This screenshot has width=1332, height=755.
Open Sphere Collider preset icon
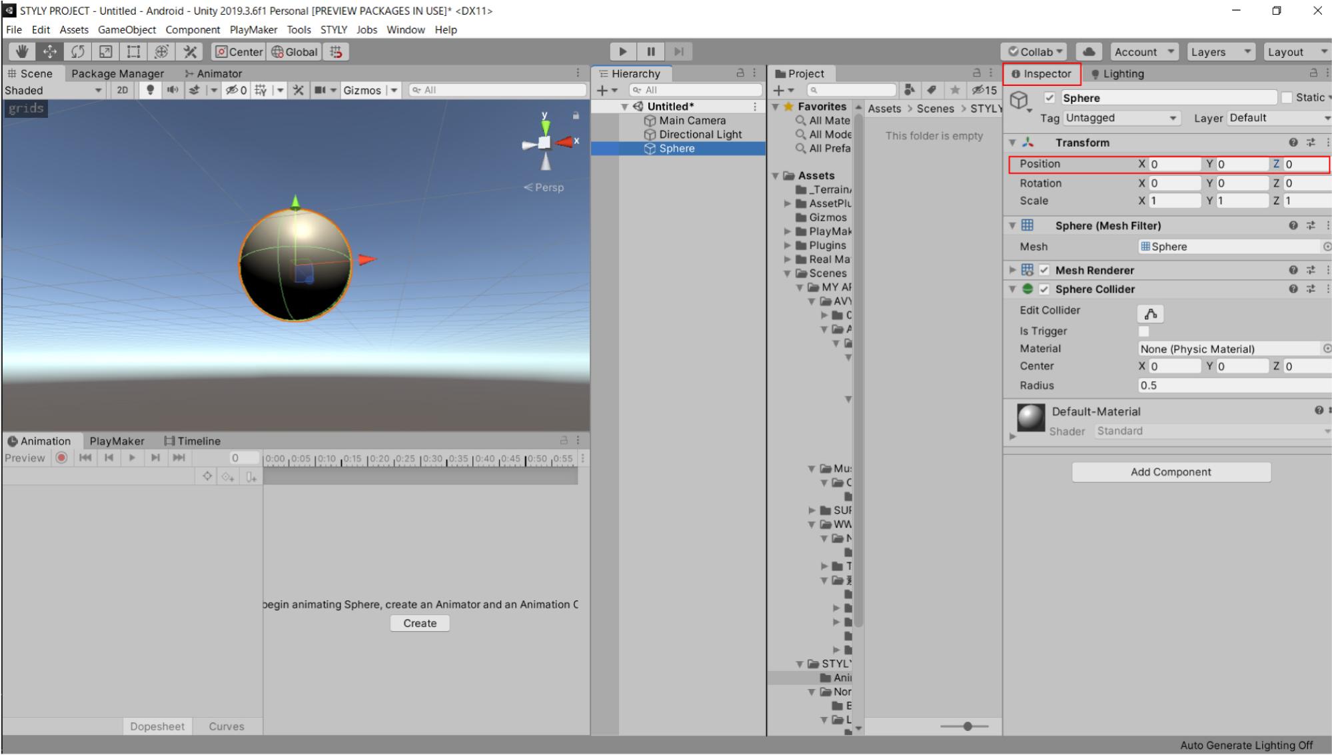coord(1311,289)
